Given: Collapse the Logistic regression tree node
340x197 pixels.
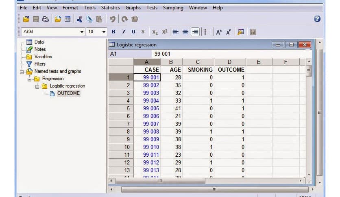Looking at the screenshot, I should pos(37,87).
